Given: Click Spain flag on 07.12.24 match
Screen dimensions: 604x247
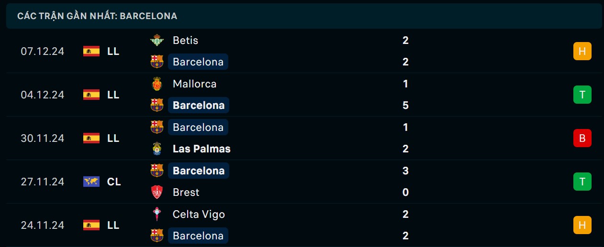Looking at the screenshot, I should coord(91,51).
